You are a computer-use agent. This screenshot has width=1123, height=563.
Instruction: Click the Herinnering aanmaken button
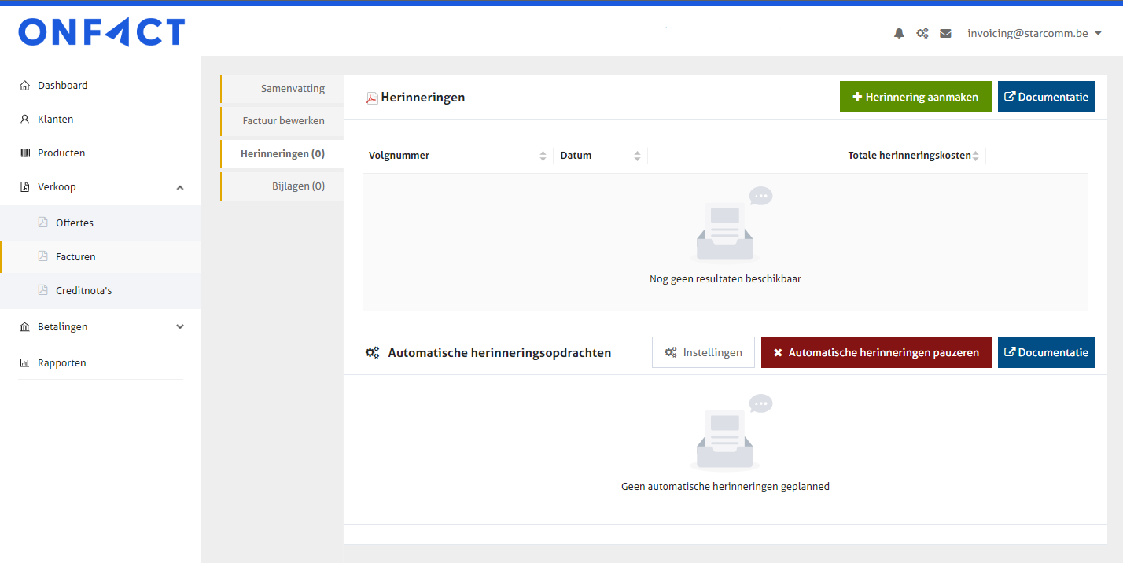915,97
